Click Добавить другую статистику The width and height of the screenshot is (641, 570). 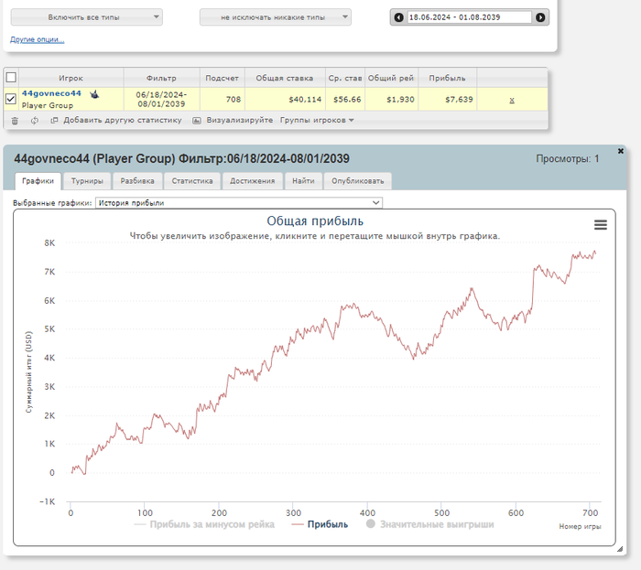coord(116,120)
